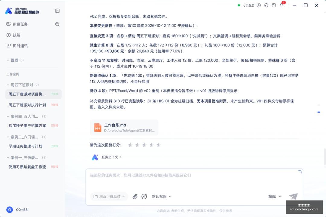The width and height of the screenshot is (326, 217).
Task: Rate the reply five stars
Action: pos(158,145)
